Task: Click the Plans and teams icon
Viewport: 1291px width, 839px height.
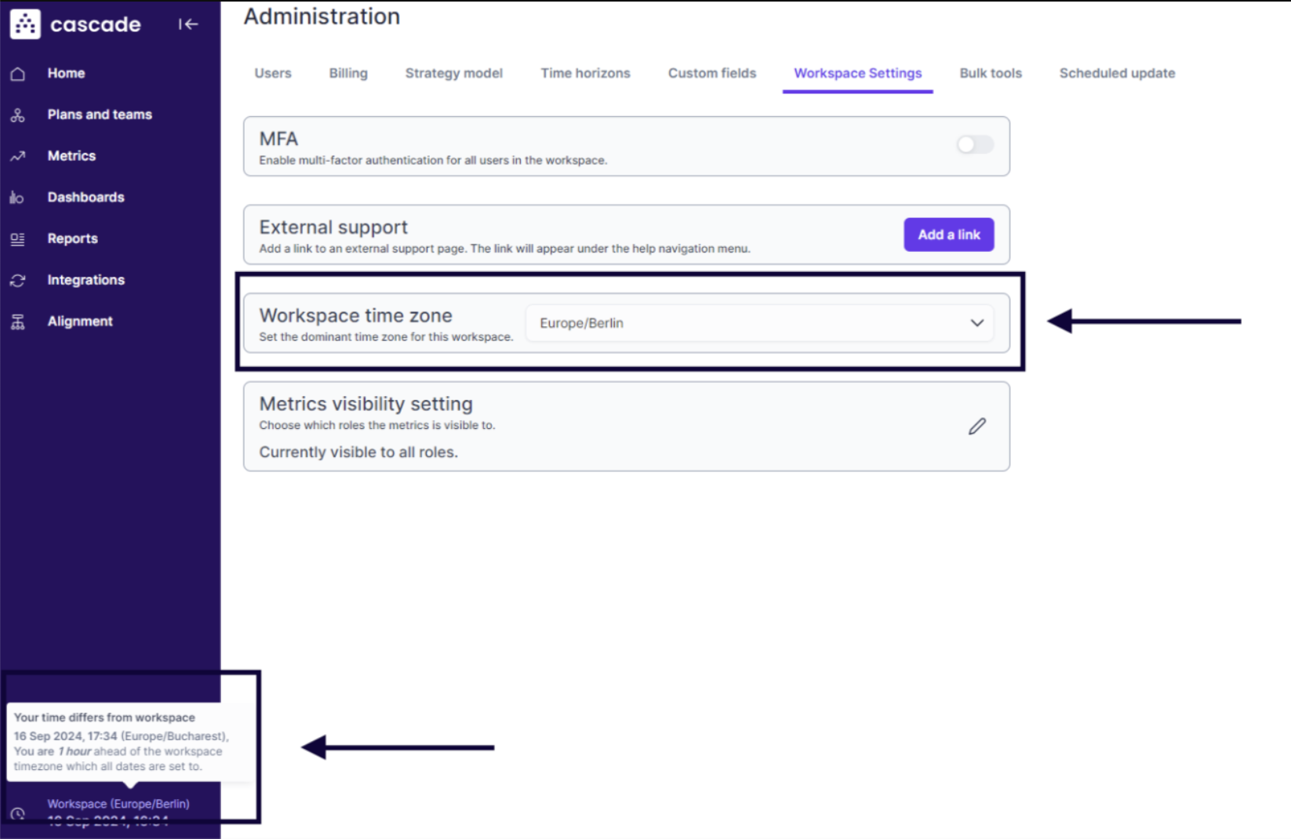Action: click(18, 115)
